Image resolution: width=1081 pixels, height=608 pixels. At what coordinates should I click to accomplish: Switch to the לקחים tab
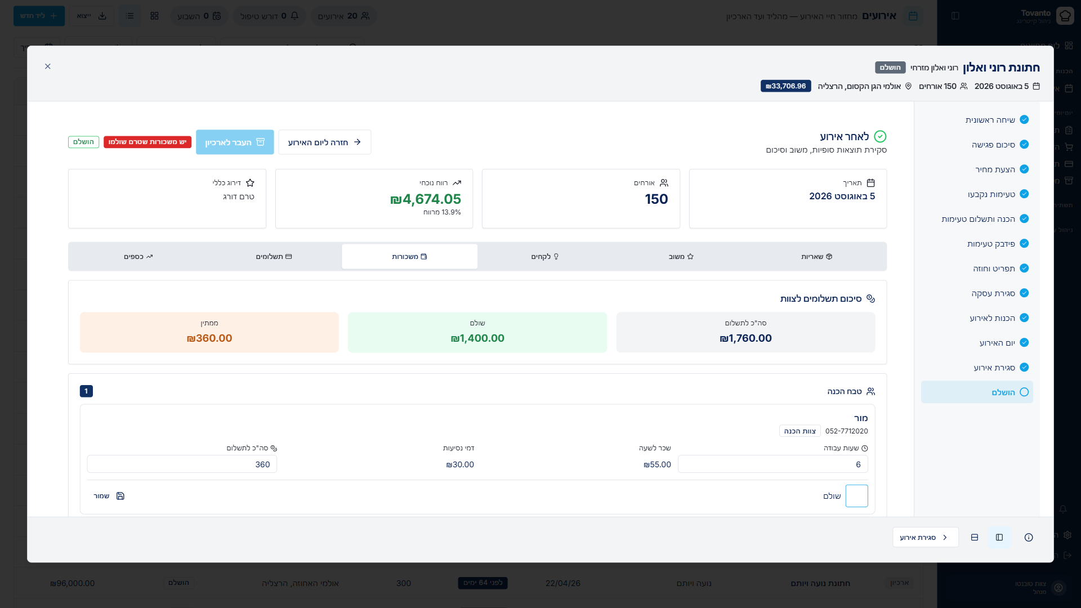click(x=545, y=257)
